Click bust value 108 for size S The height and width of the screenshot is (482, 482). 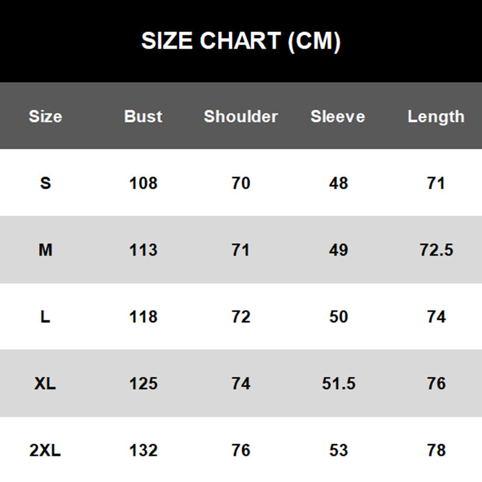143,183
